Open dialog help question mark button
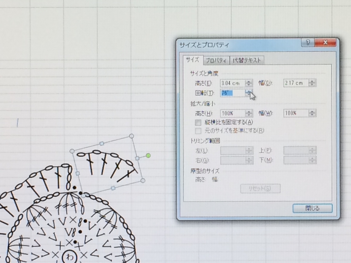The width and height of the screenshot is (351, 263). tap(307, 42)
